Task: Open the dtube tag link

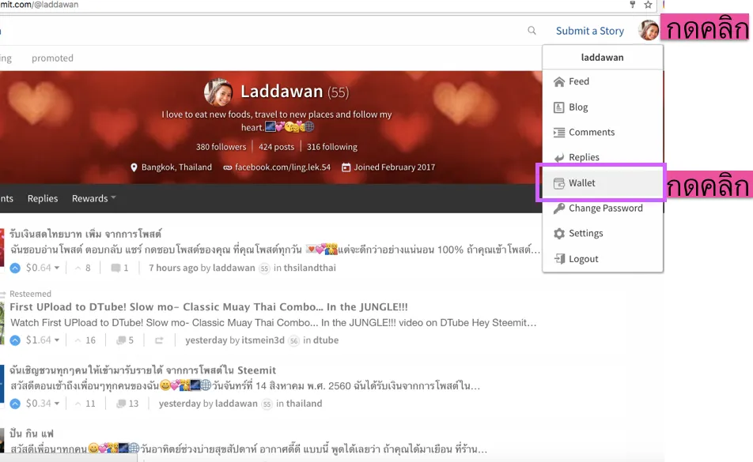Action: click(326, 340)
